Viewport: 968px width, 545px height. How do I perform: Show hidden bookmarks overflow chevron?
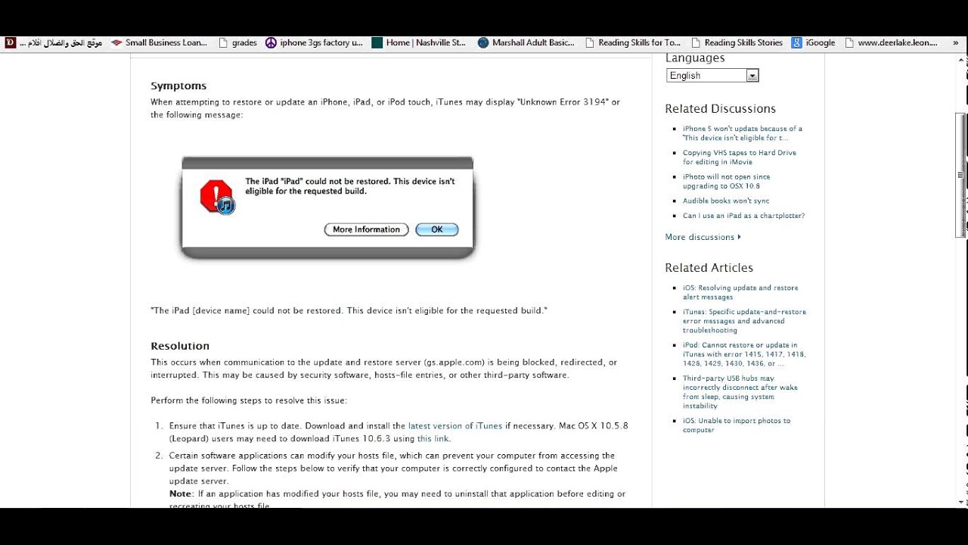(x=957, y=43)
